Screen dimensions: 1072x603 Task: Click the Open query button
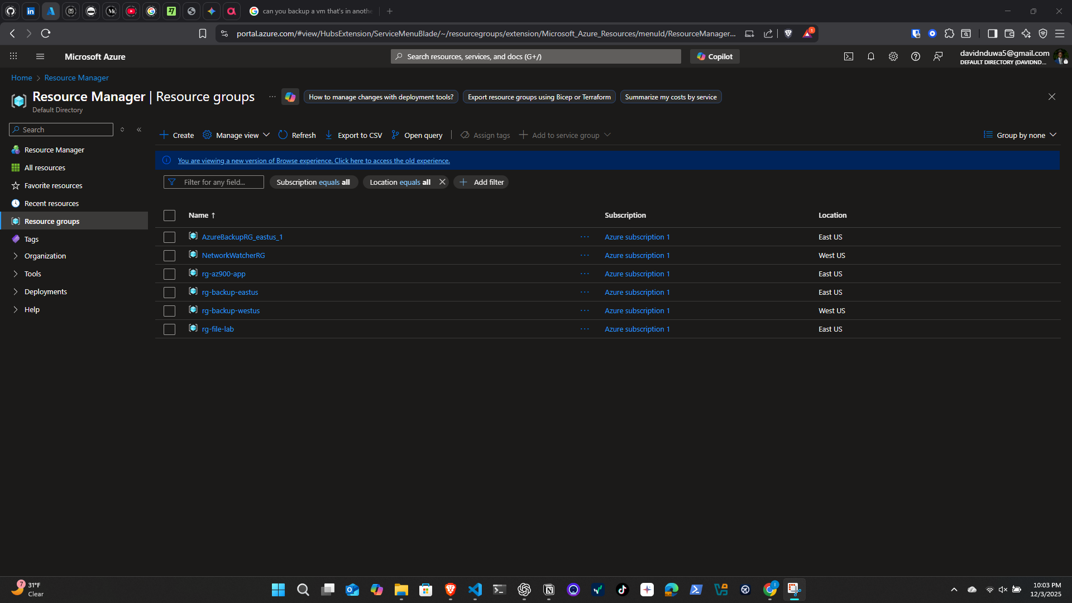coord(417,135)
